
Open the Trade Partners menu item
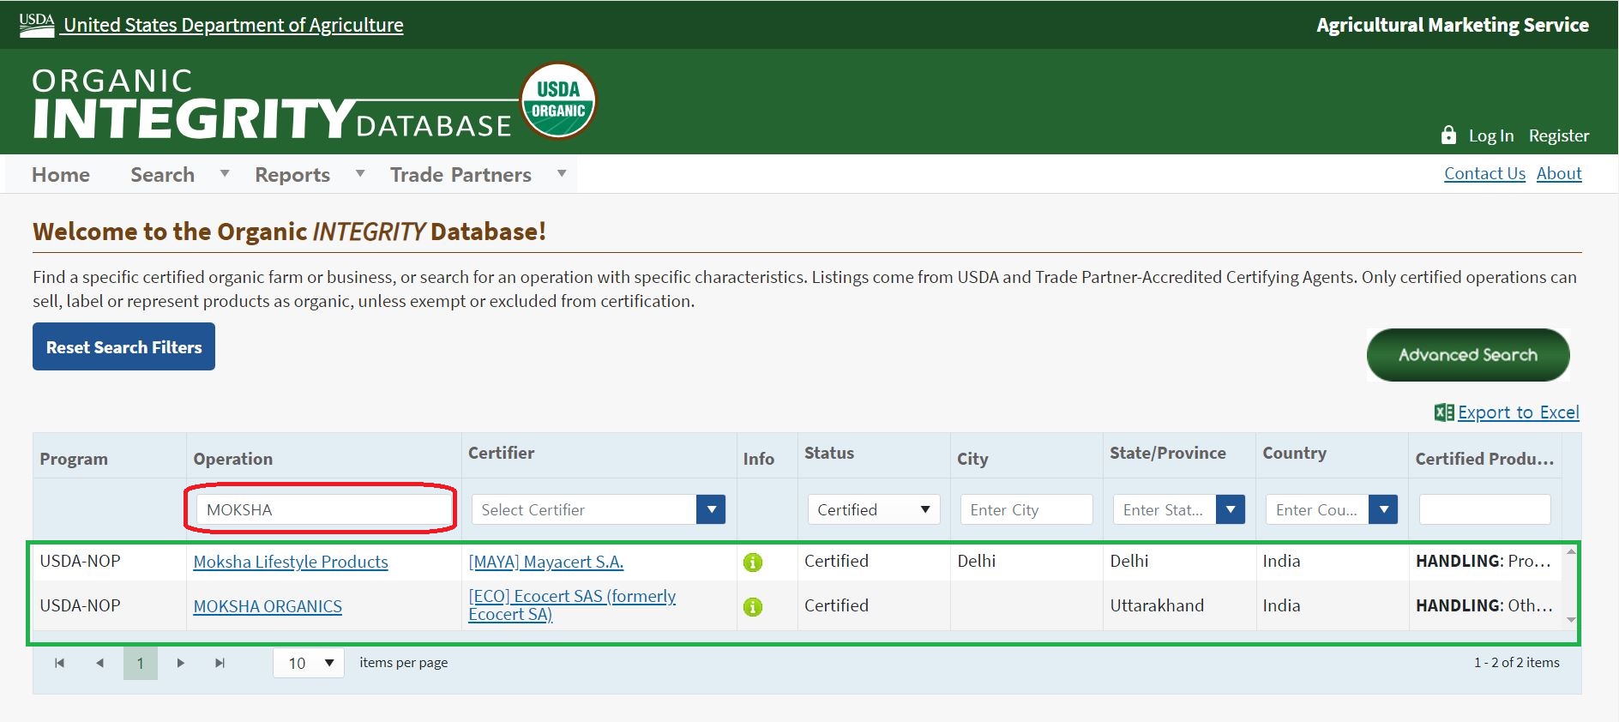(460, 174)
